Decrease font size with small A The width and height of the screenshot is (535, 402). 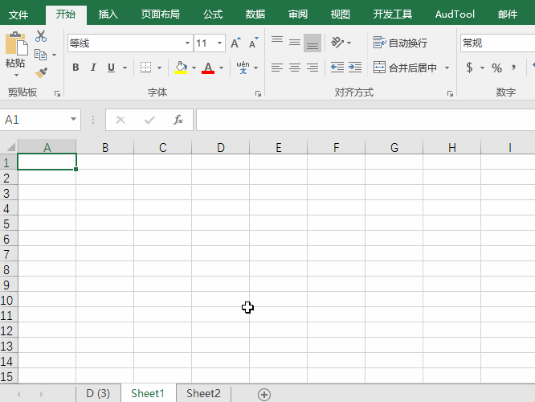pos(254,43)
